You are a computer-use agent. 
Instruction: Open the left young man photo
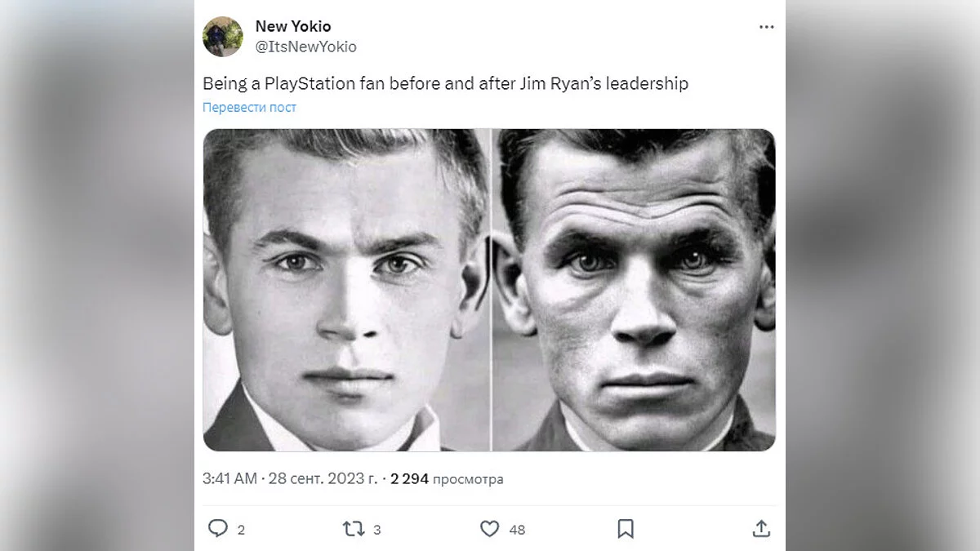tap(346, 290)
